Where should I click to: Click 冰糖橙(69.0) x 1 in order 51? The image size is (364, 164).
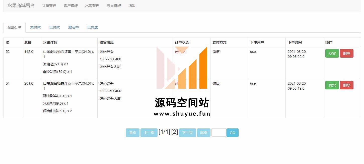tap(56, 103)
